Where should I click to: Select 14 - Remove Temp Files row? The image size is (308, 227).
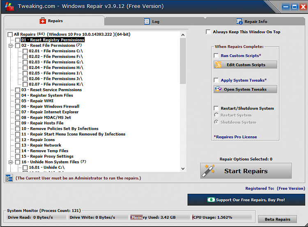coord(45,151)
